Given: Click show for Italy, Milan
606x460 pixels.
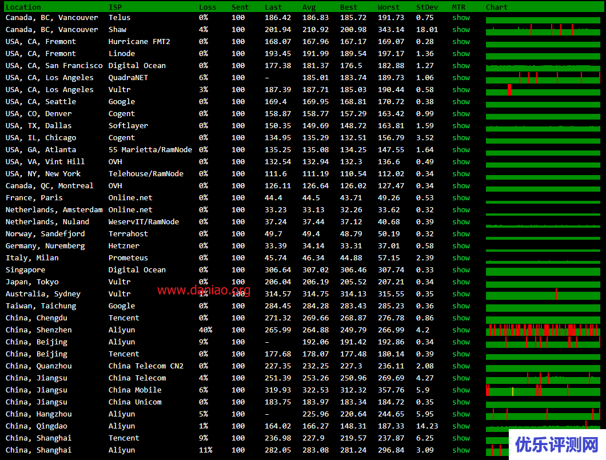Looking at the screenshot, I should (461, 257).
